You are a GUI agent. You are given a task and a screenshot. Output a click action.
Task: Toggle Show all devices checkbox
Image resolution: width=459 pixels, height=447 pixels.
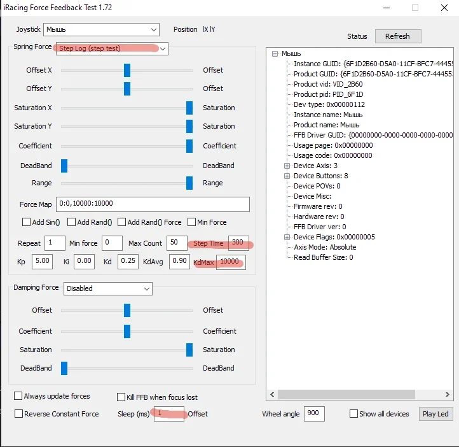coord(353,414)
